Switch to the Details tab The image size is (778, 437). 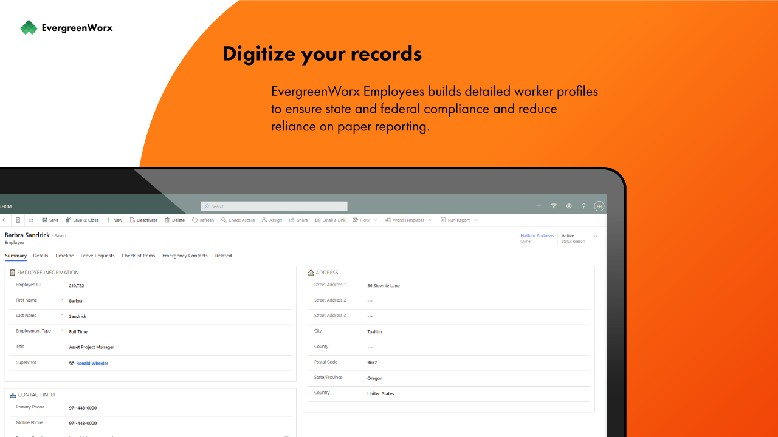click(40, 256)
